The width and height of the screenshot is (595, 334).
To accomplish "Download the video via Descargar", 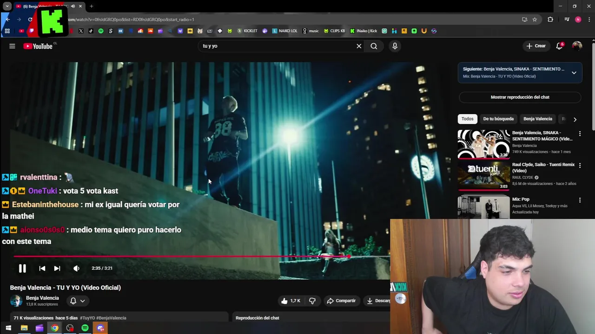I will point(377,301).
